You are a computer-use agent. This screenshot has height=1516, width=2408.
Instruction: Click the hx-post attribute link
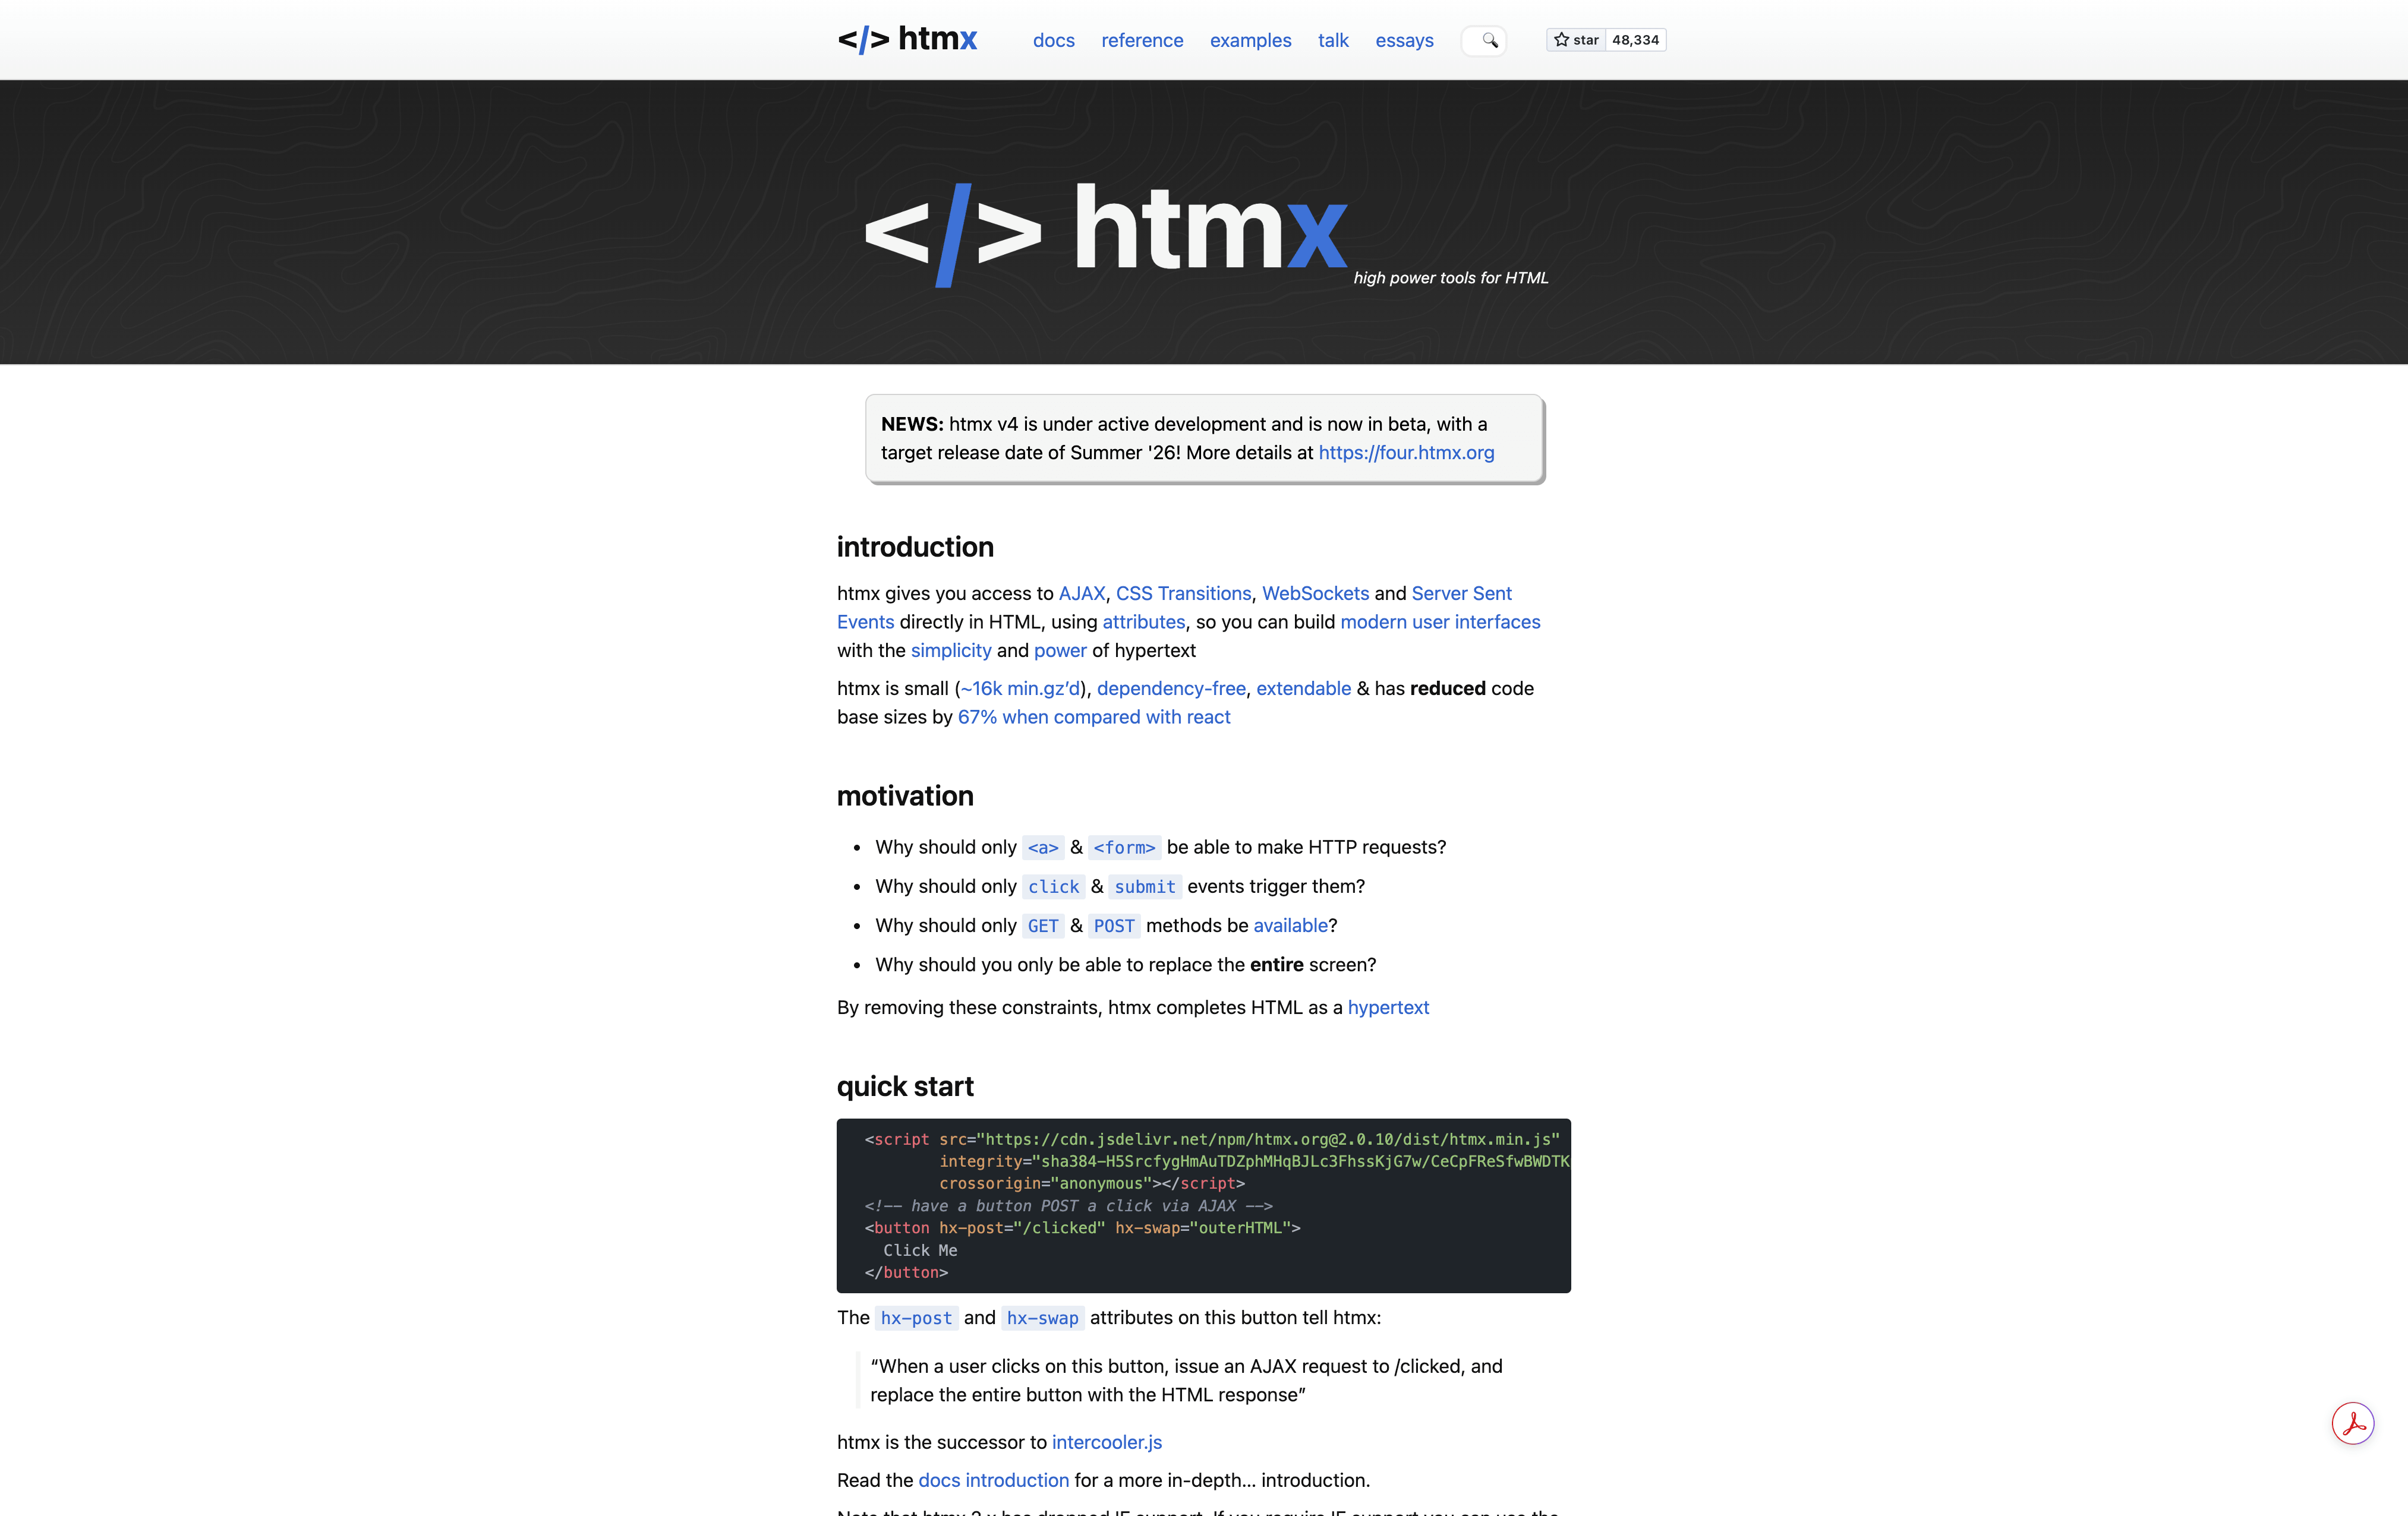(916, 1318)
